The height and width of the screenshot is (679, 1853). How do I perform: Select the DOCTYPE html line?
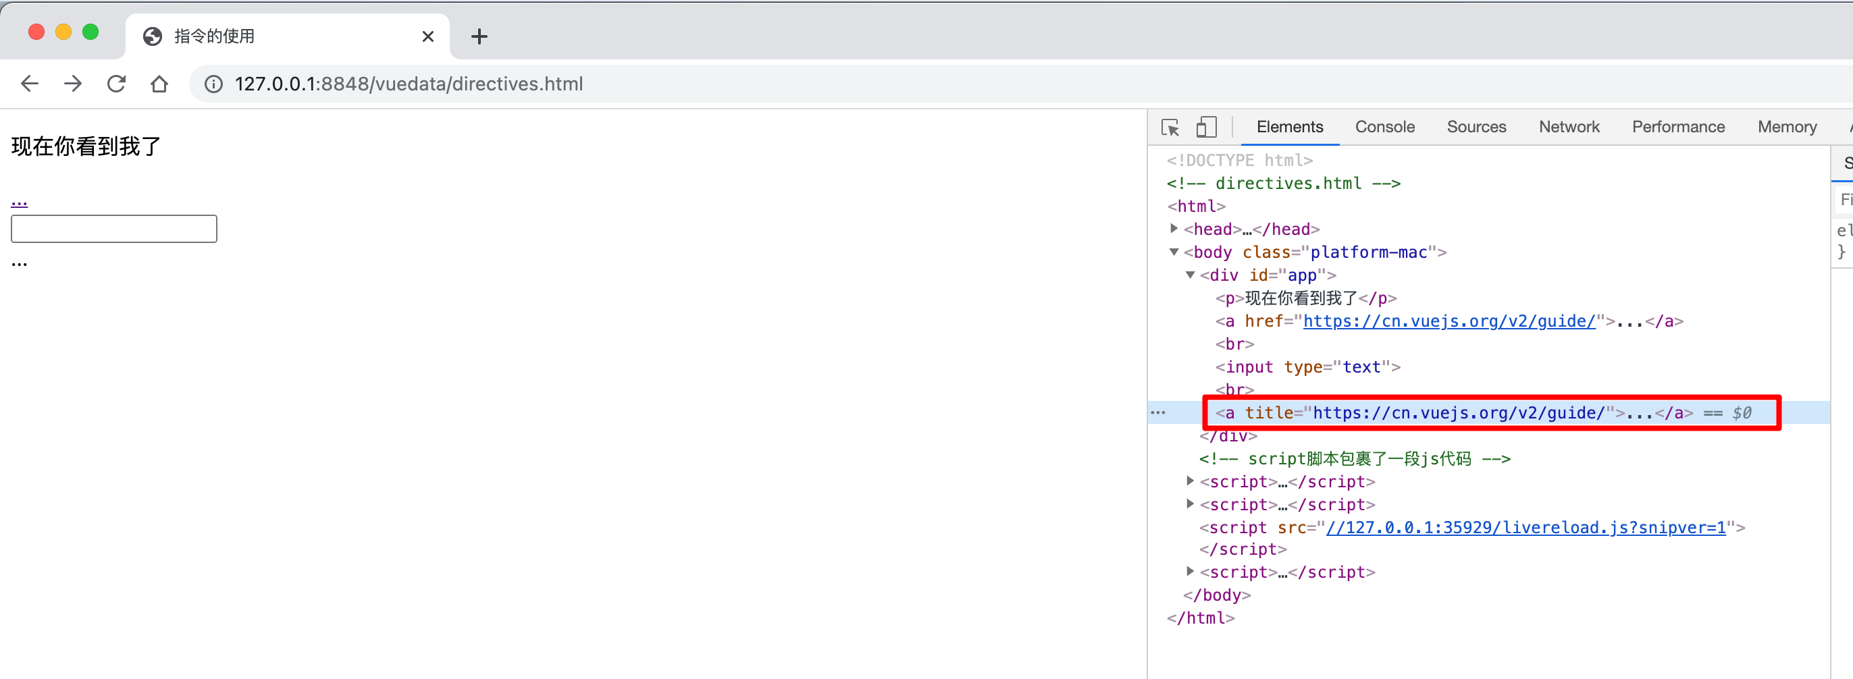tap(1238, 160)
